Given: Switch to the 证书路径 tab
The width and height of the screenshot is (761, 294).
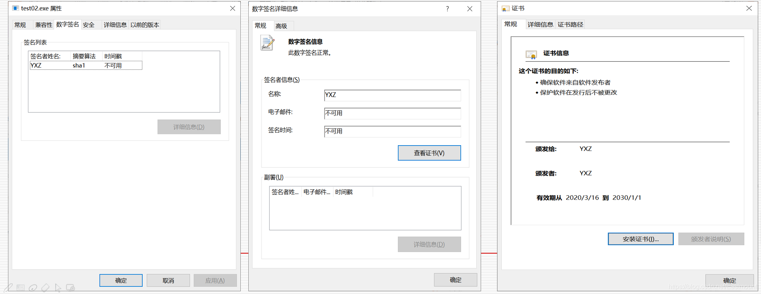Looking at the screenshot, I should (x=570, y=24).
